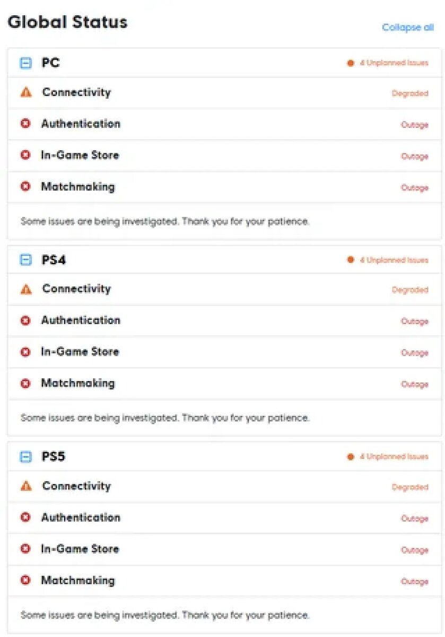
Task: Click the PC Connectivity Degraded status text
Action: click(409, 93)
